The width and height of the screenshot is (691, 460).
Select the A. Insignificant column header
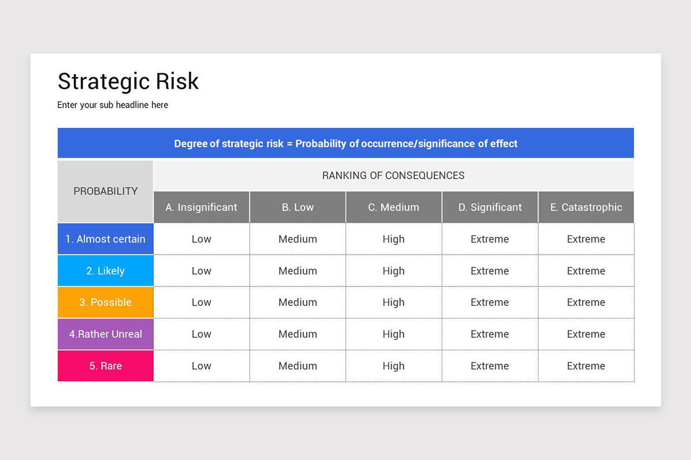[201, 207]
